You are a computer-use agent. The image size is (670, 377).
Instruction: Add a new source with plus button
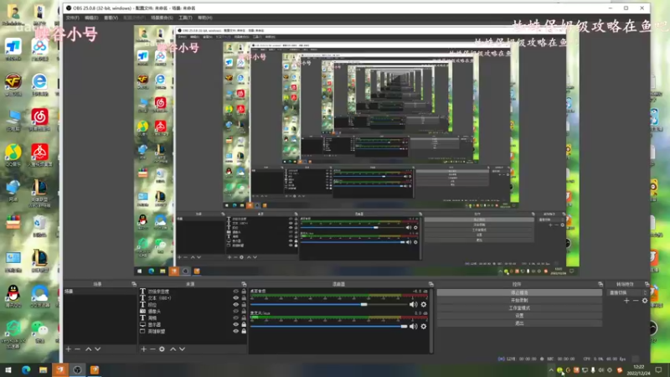[x=143, y=349]
